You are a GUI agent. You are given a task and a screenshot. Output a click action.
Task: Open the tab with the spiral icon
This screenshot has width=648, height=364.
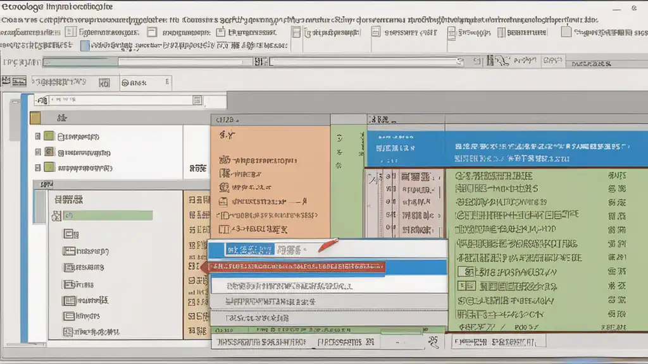point(145,83)
